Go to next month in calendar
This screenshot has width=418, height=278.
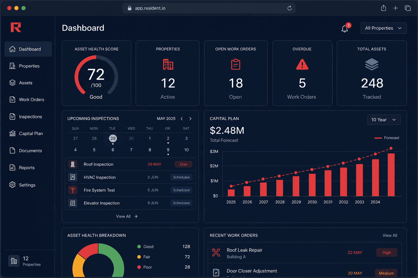(190, 119)
